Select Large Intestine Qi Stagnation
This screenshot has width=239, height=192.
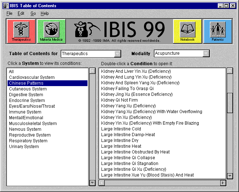pos(162,164)
